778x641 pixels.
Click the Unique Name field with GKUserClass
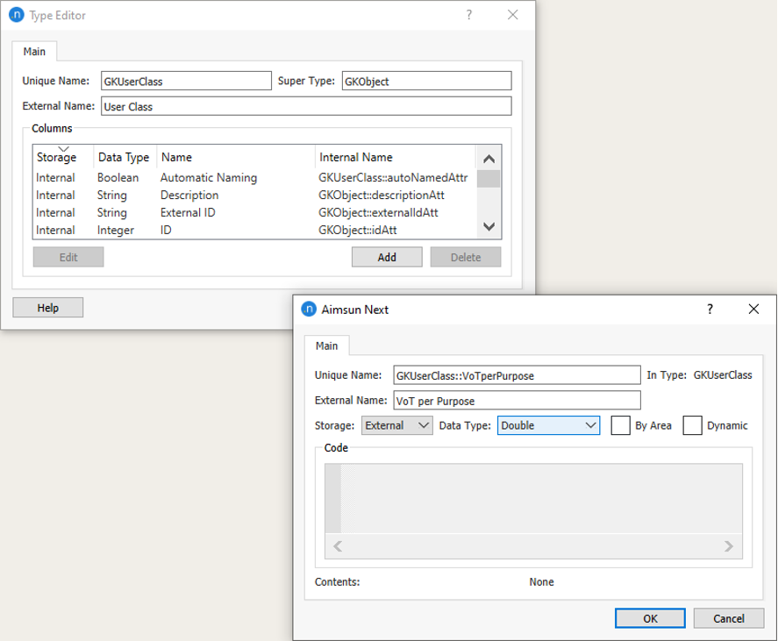pos(186,81)
